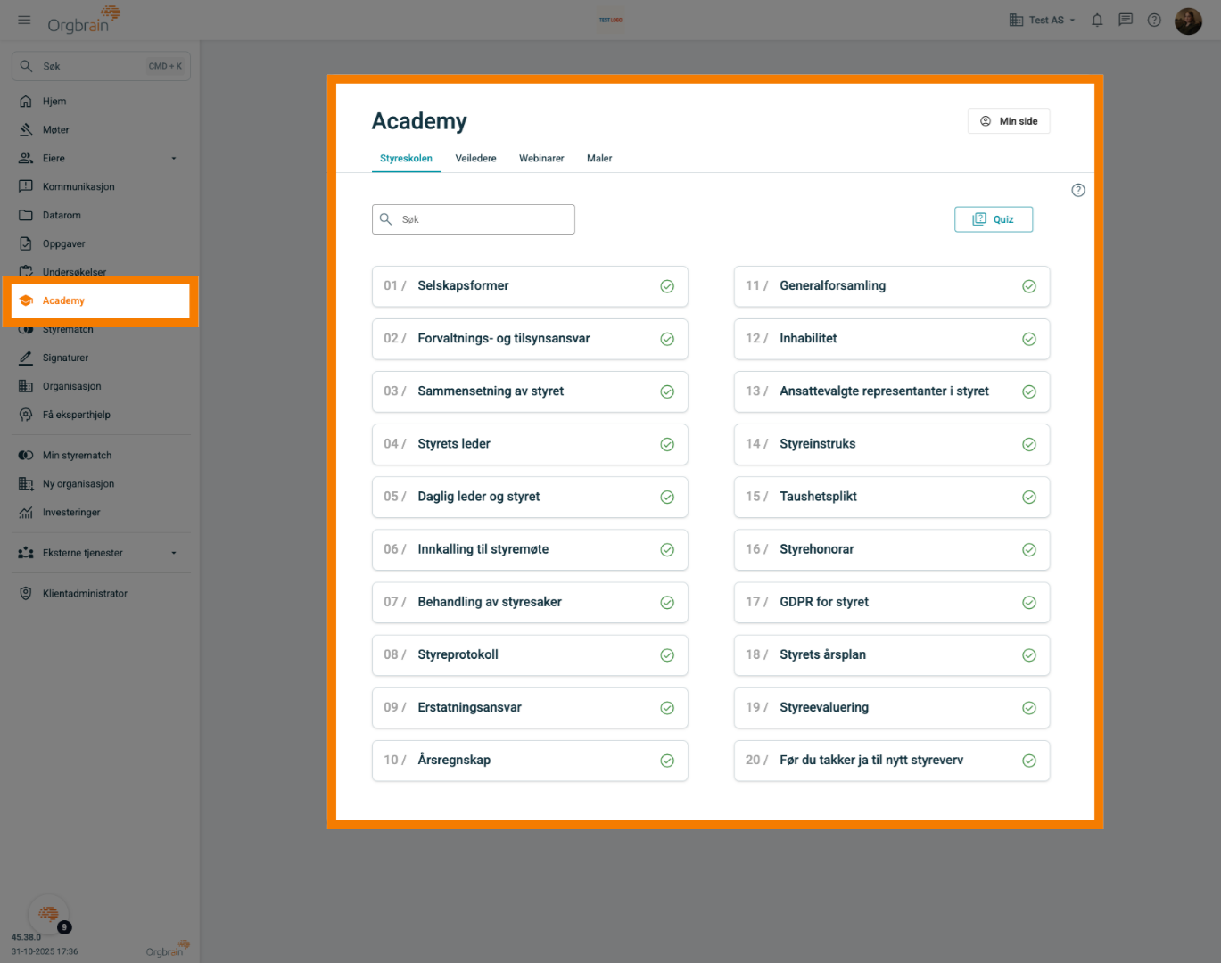Expand Eksterne tjenester in sidebar
This screenshot has width=1221, height=963.
click(x=174, y=553)
